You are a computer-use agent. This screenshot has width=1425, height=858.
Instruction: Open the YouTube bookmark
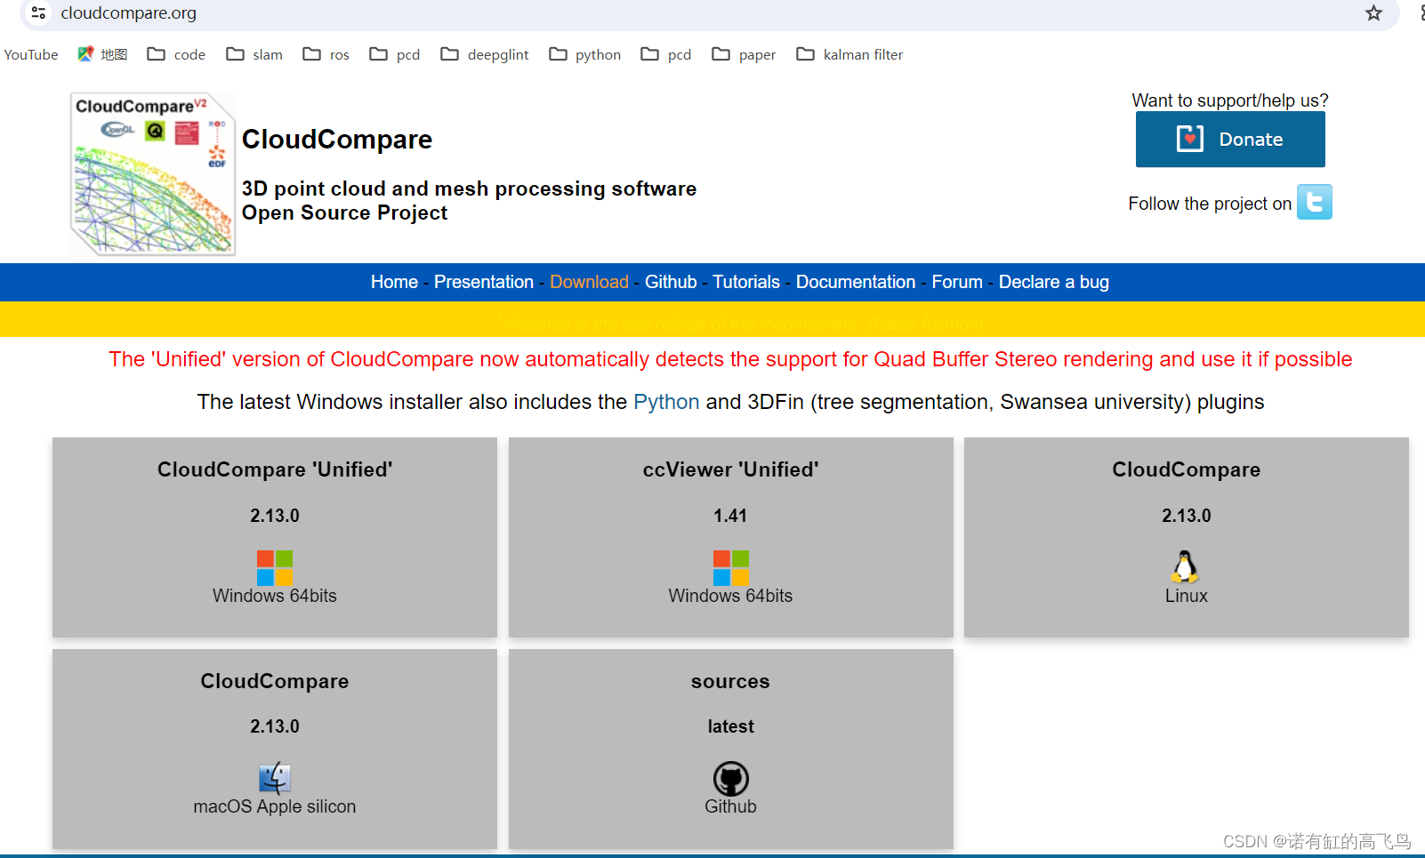31,54
